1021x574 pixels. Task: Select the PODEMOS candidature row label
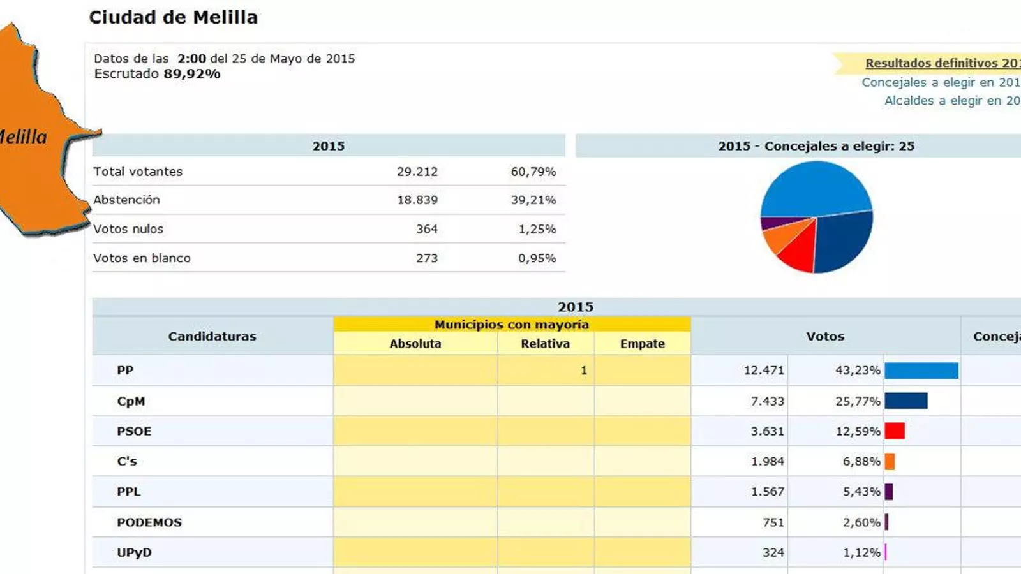coord(149,522)
